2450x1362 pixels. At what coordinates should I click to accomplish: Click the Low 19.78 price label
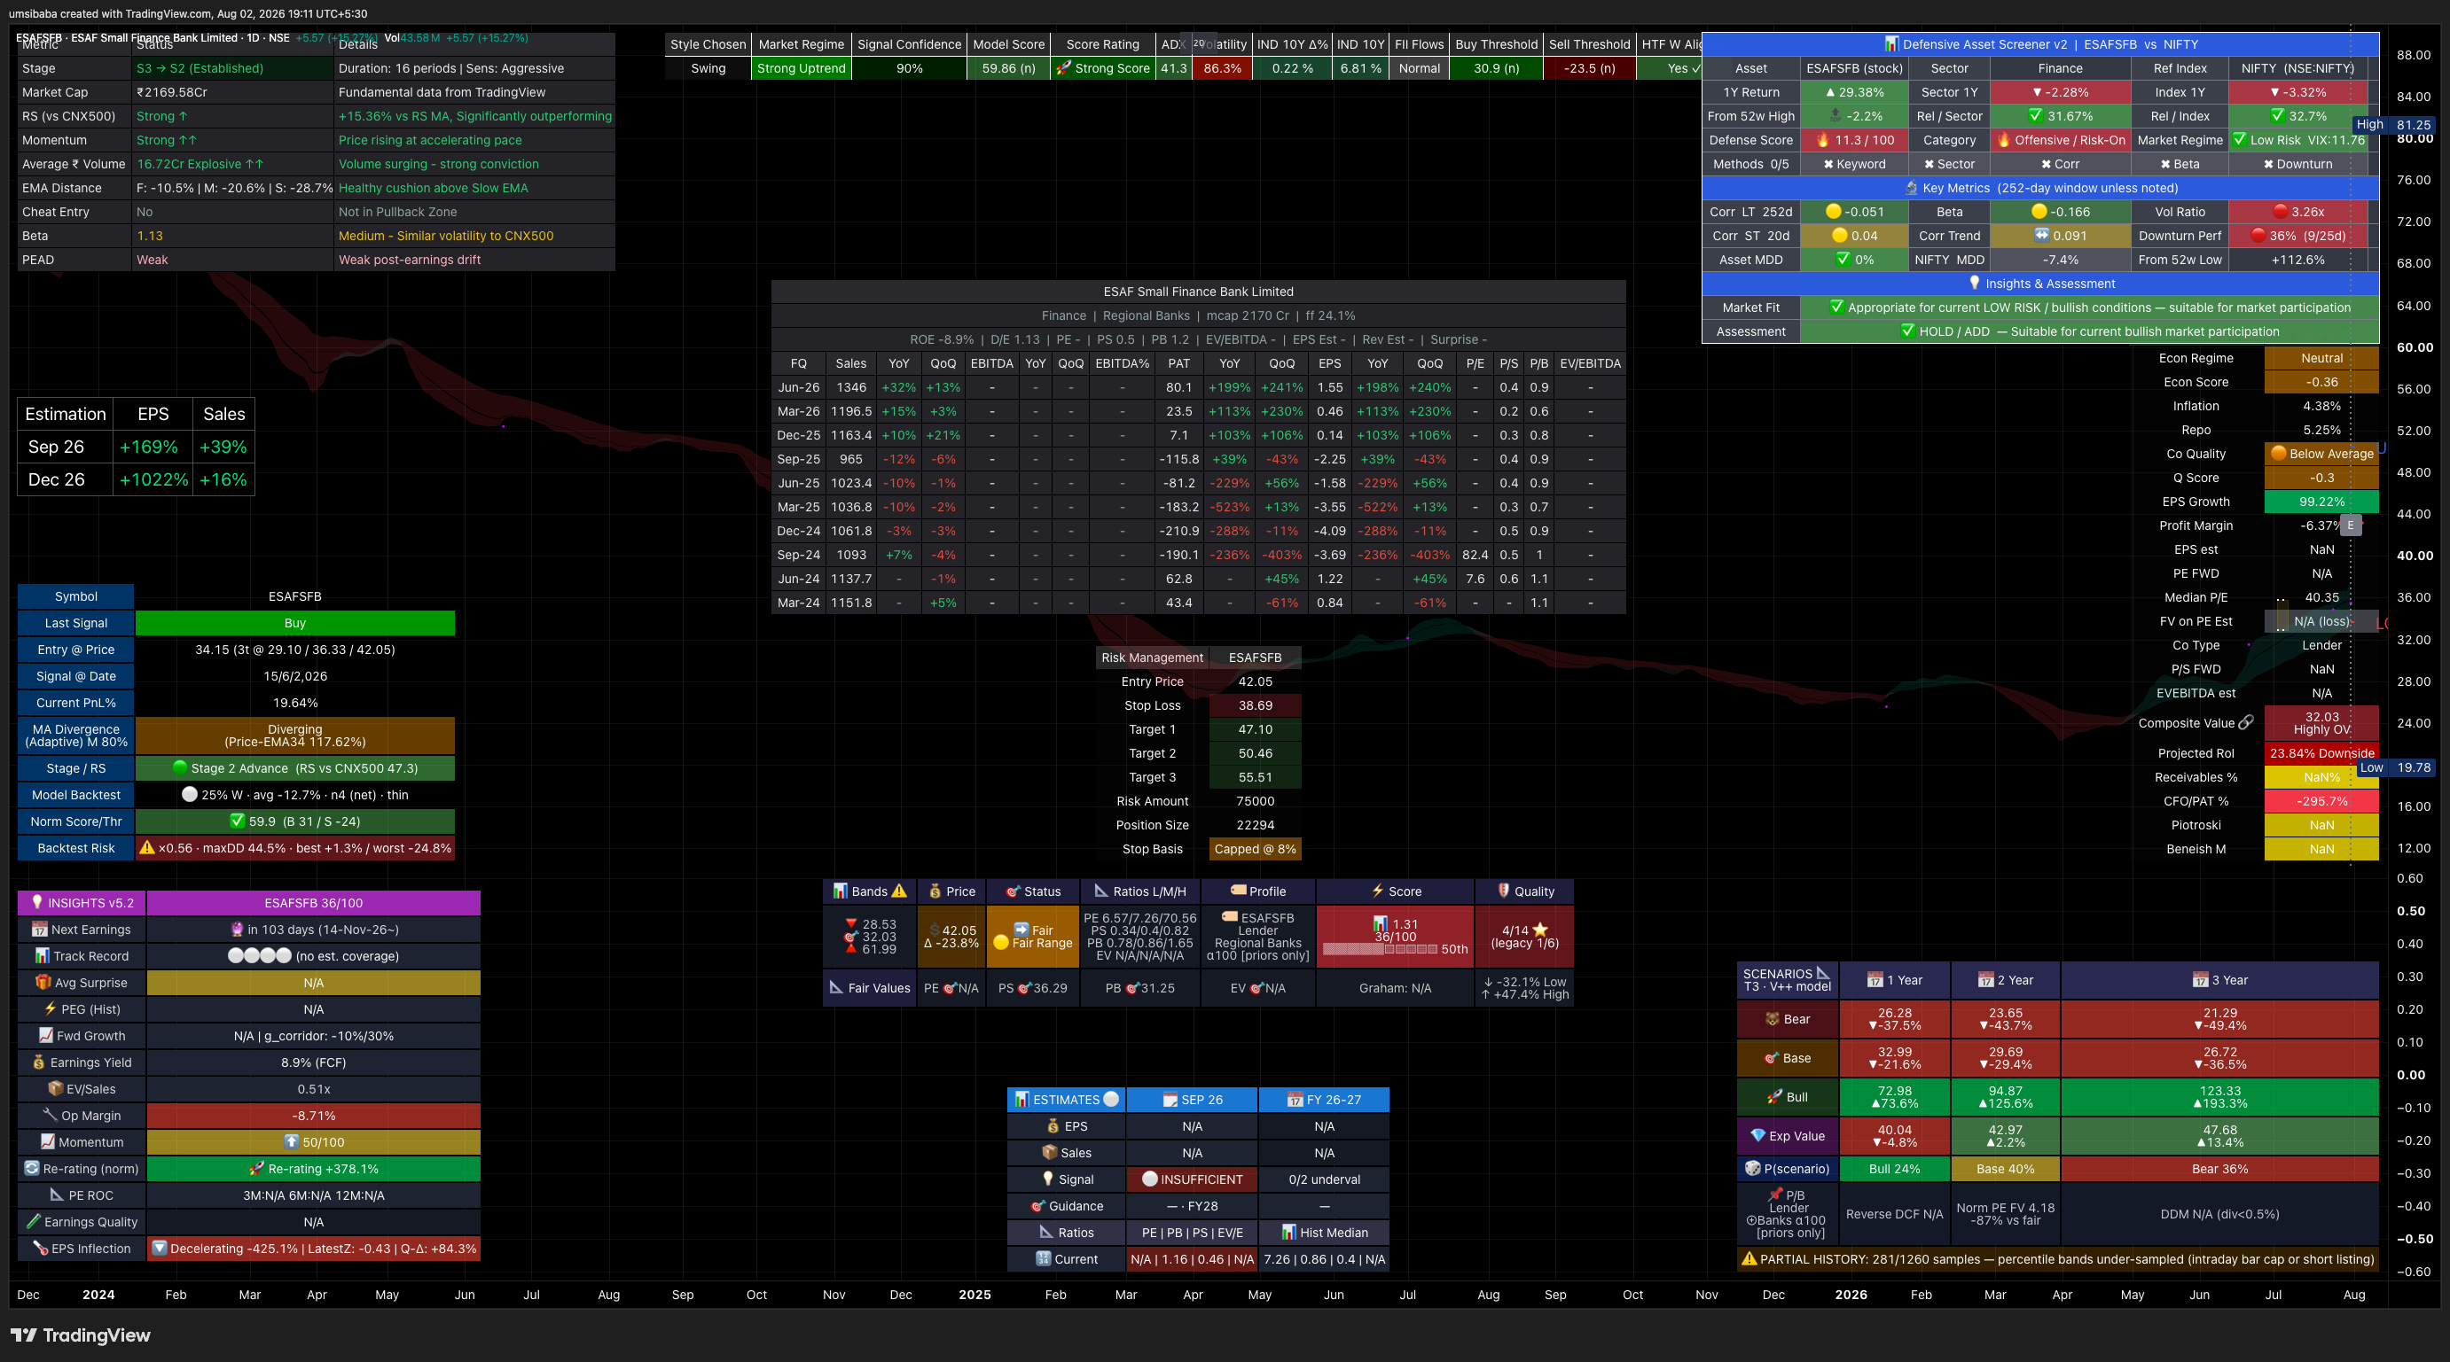(x=2396, y=768)
